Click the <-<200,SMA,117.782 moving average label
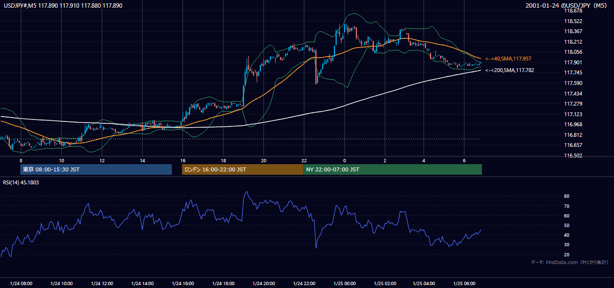This screenshot has height=288, width=614. click(x=509, y=70)
